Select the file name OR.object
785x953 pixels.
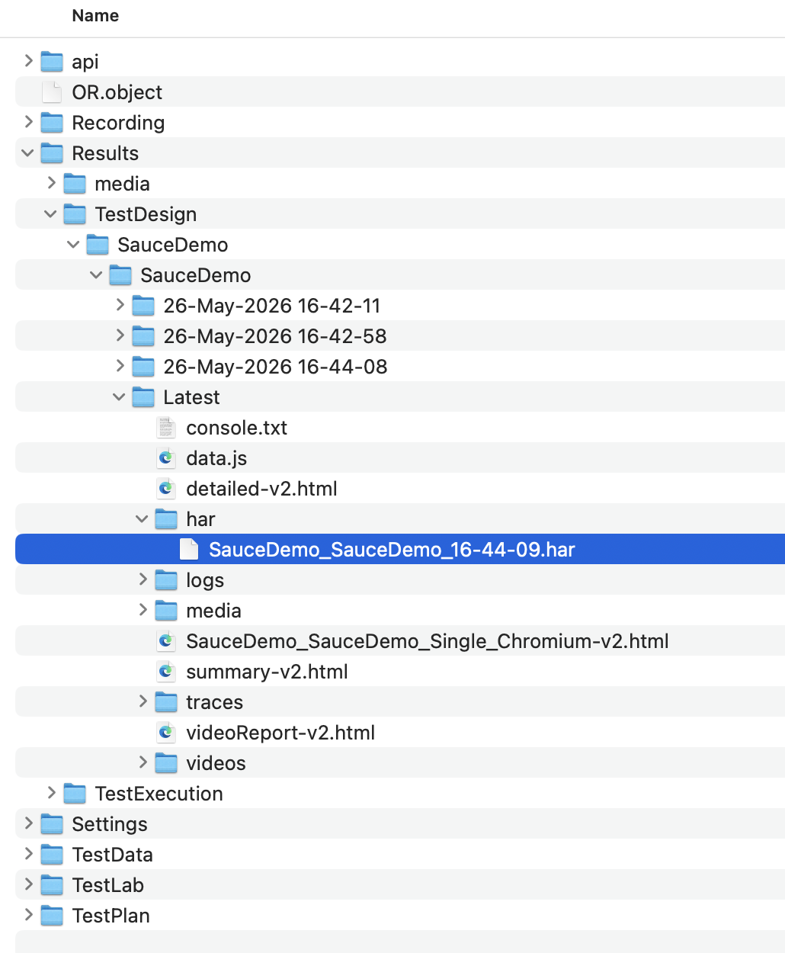(x=117, y=92)
